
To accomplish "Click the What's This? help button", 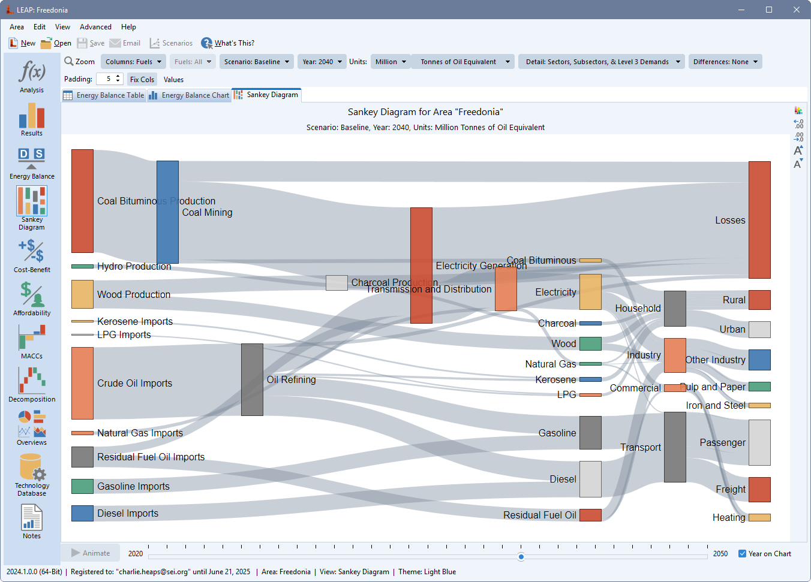I will 228,43.
